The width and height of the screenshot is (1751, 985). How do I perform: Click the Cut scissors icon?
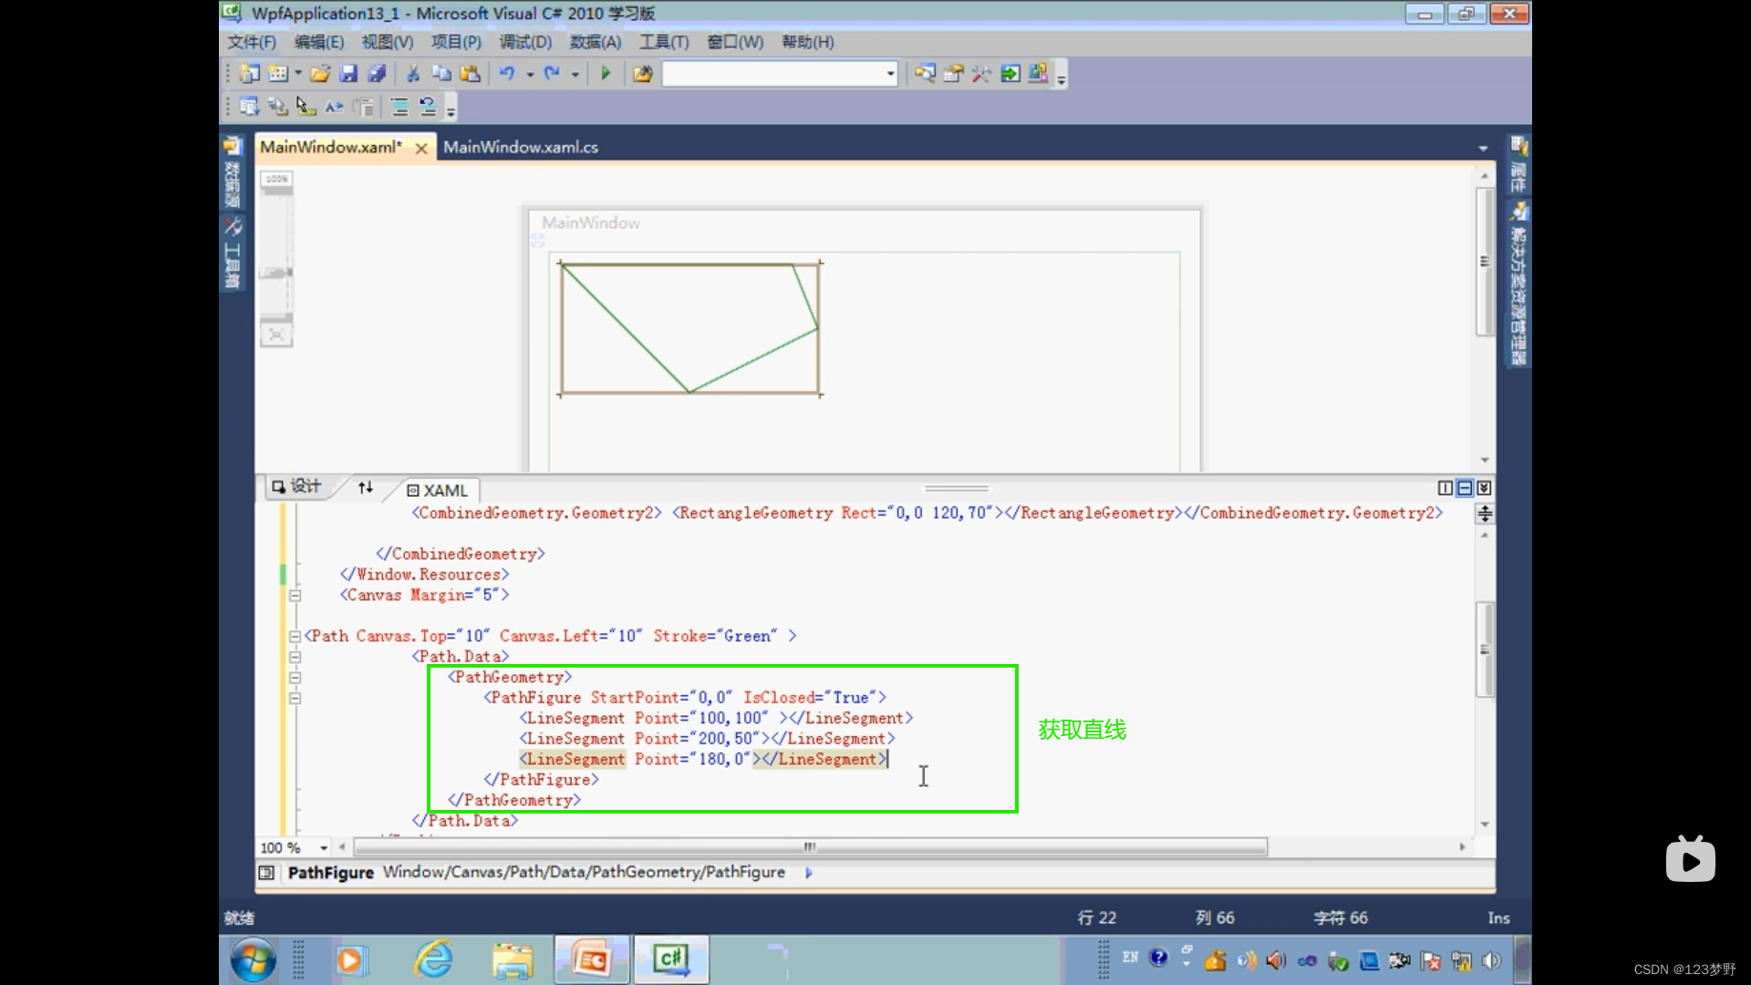[x=413, y=74]
